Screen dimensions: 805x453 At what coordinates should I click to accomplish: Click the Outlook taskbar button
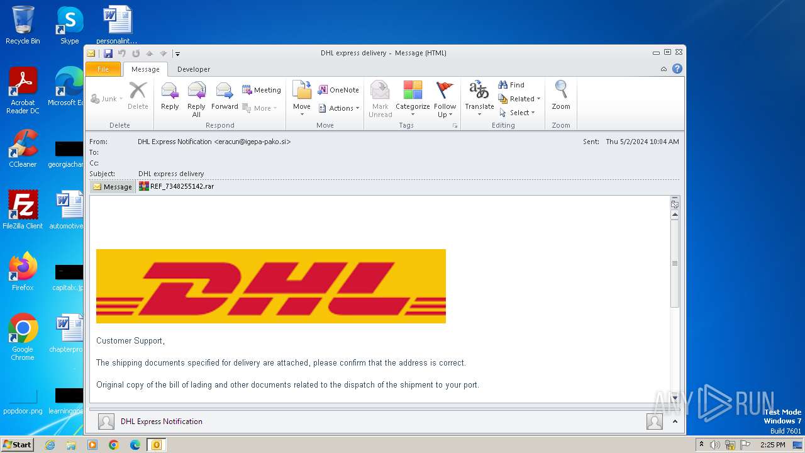156,445
